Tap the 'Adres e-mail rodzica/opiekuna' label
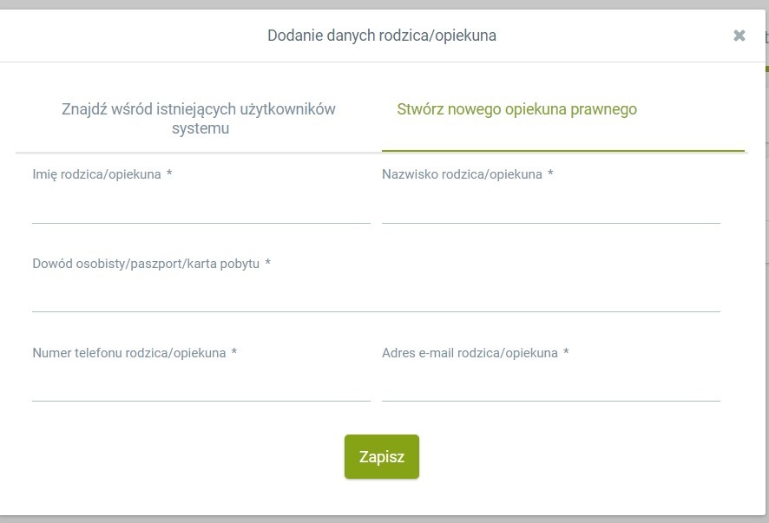Viewport: 769px width, 523px height. [470, 353]
